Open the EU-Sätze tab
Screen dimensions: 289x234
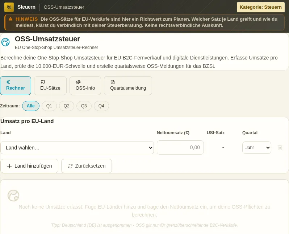point(50,86)
